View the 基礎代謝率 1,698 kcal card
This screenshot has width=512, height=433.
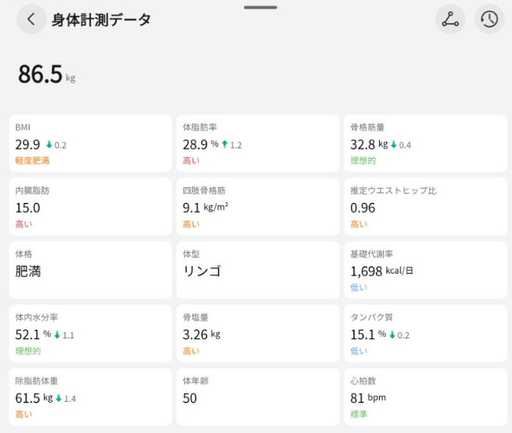426,270
